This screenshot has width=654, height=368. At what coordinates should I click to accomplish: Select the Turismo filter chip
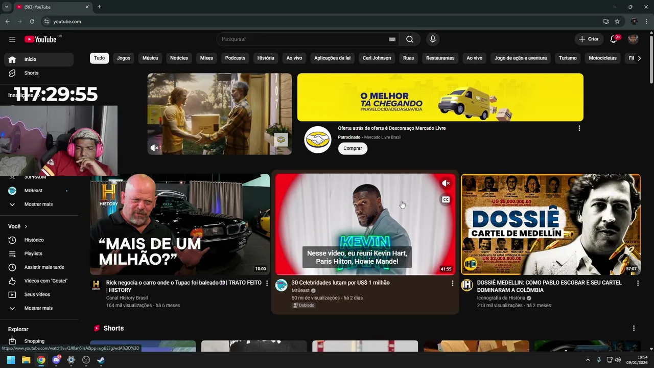tap(568, 58)
